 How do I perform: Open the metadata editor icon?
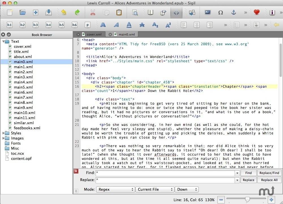coord(272,12)
